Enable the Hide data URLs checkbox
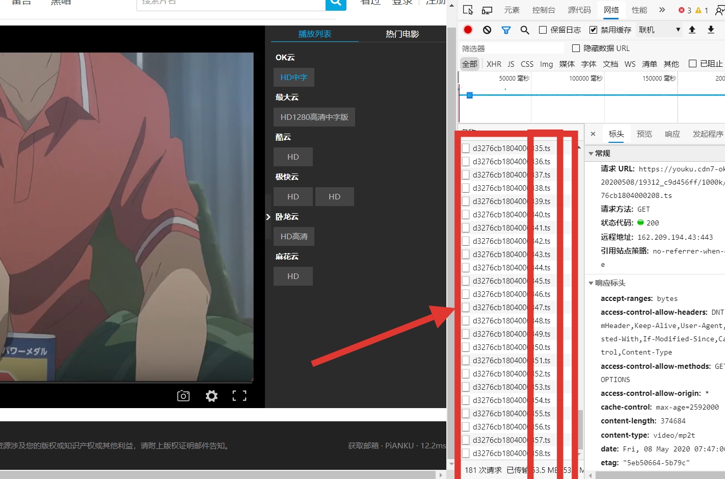This screenshot has height=479, width=725. [576, 48]
